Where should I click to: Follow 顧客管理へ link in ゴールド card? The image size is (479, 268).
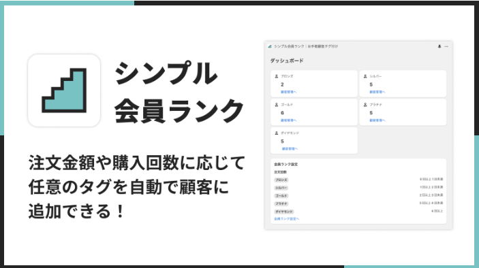[x=288, y=120]
